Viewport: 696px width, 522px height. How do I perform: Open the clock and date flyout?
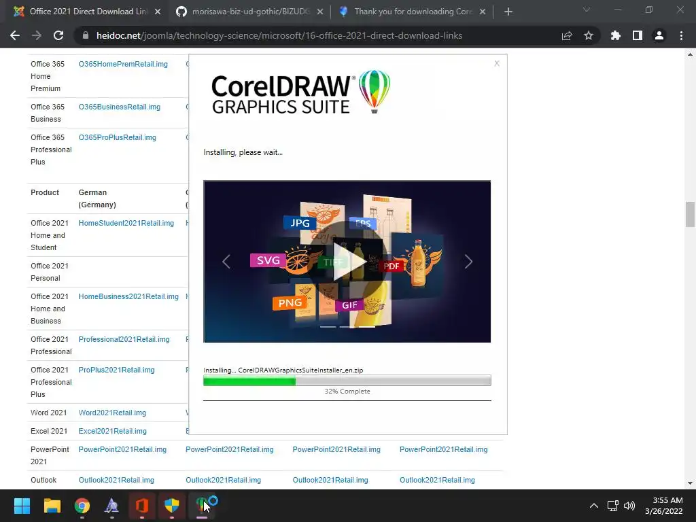click(663, 506)
